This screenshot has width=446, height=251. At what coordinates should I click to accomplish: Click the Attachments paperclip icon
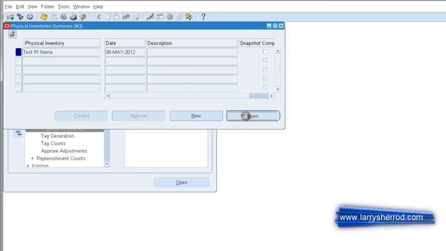click(x=179, y=17)
